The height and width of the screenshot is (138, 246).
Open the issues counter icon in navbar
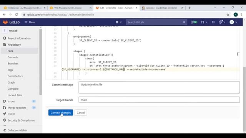click(x=194, y=22)
